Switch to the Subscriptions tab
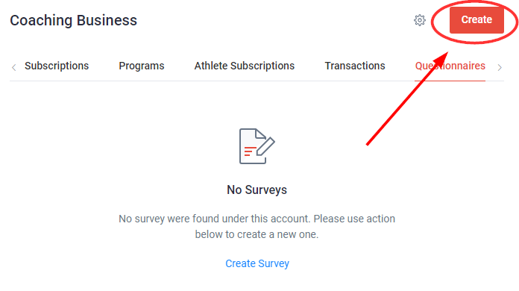519x291 pixels. coord(57,66)
